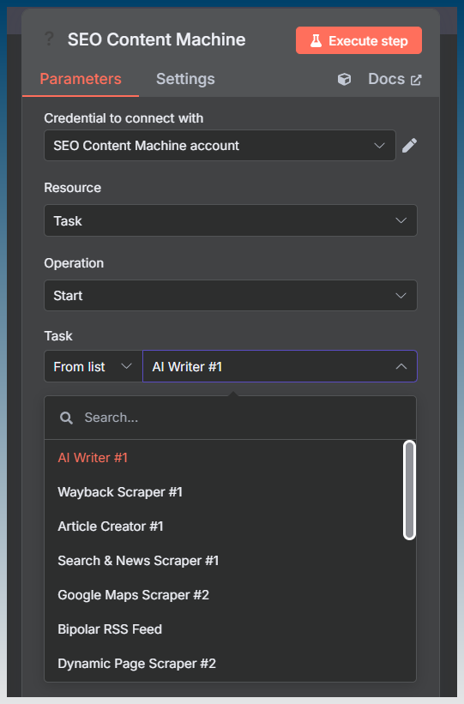
Task: Edit credential with the pencil icon
Action: point(409,146)
